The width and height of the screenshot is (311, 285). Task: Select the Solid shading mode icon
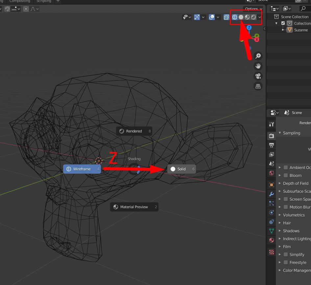pyautogui.click(x=241, y=17)
